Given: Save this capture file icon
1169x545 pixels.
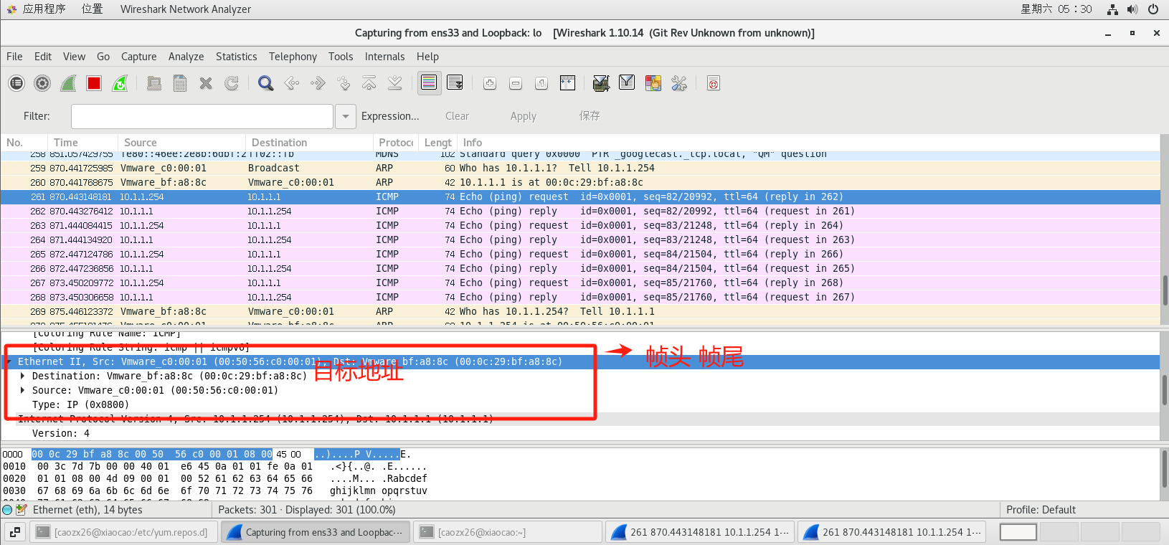Looking at the screenshot, I should click(x=180, y=83).
